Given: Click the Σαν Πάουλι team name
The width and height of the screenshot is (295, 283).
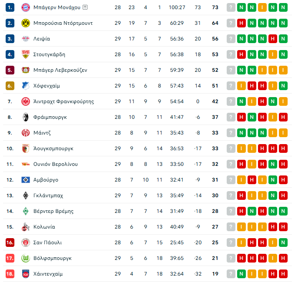Looking at the screenshot, I should [x=47, y=243].
